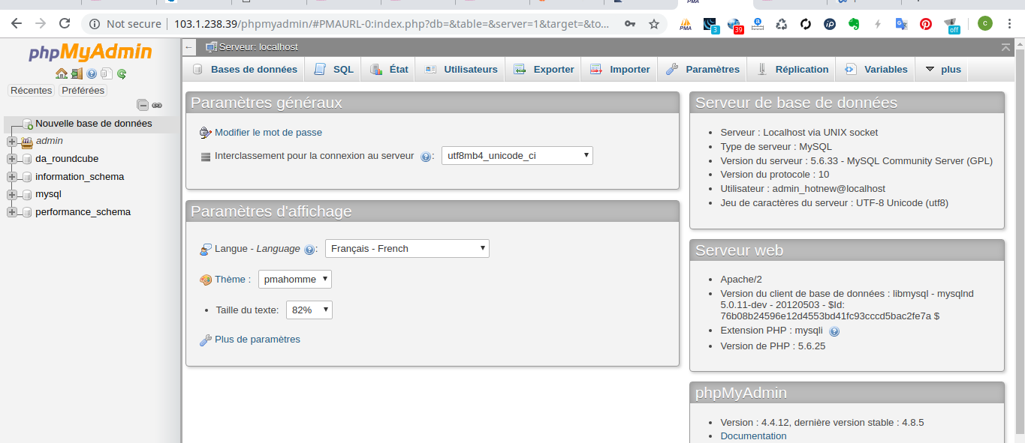Open the Français - French language dropdown

(407, 249)
